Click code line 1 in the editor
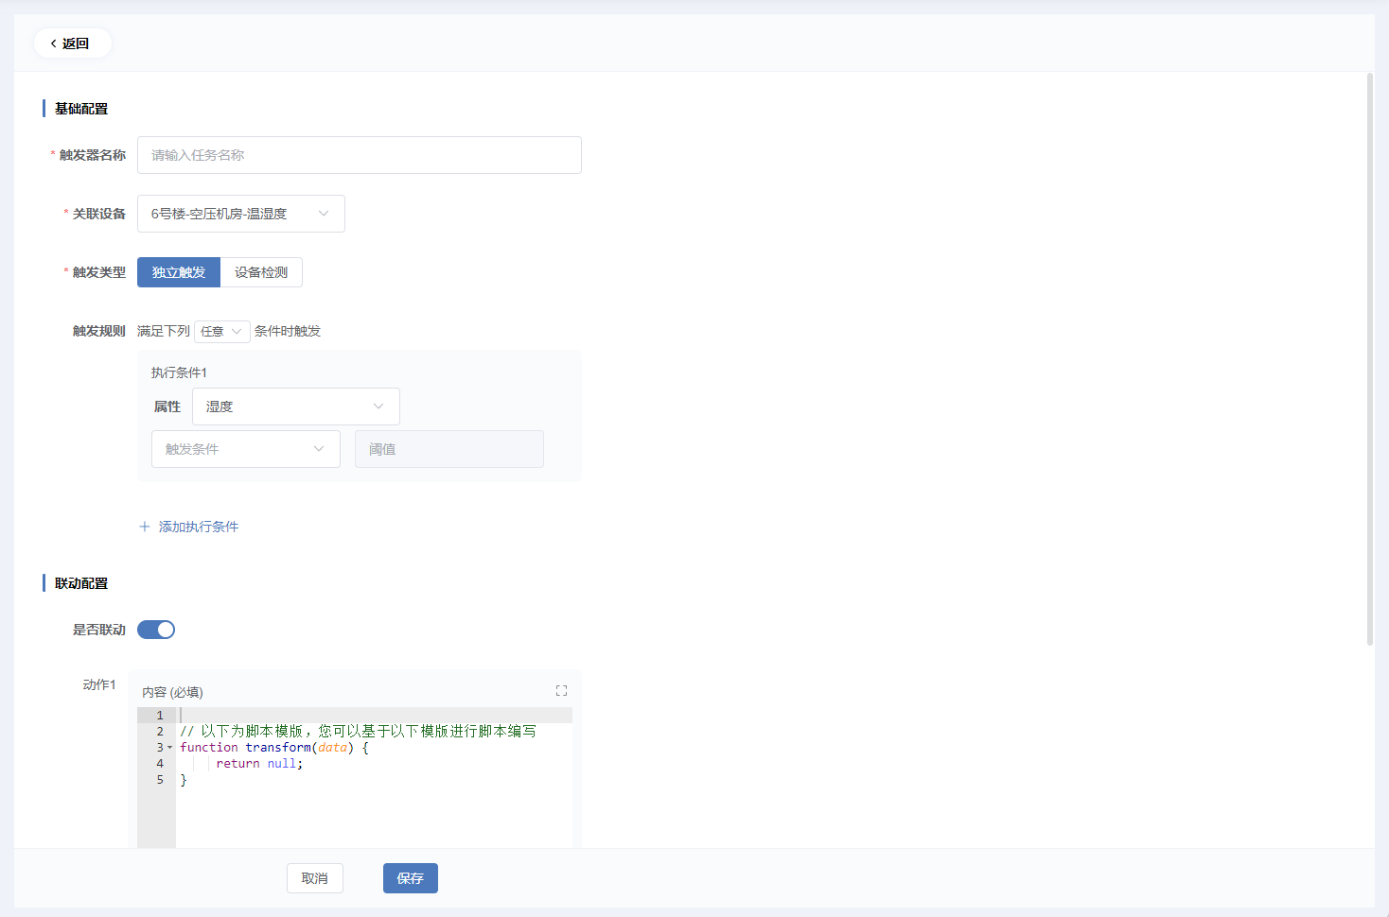This screenshot has width=1389, height=917. (375, 716)
